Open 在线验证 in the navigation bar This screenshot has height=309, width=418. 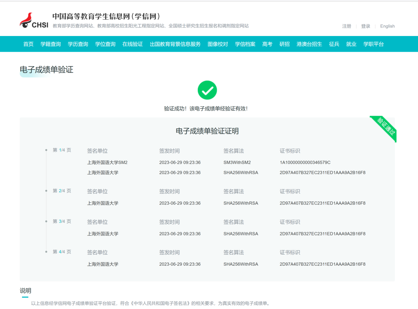click(x=132, y=44)
